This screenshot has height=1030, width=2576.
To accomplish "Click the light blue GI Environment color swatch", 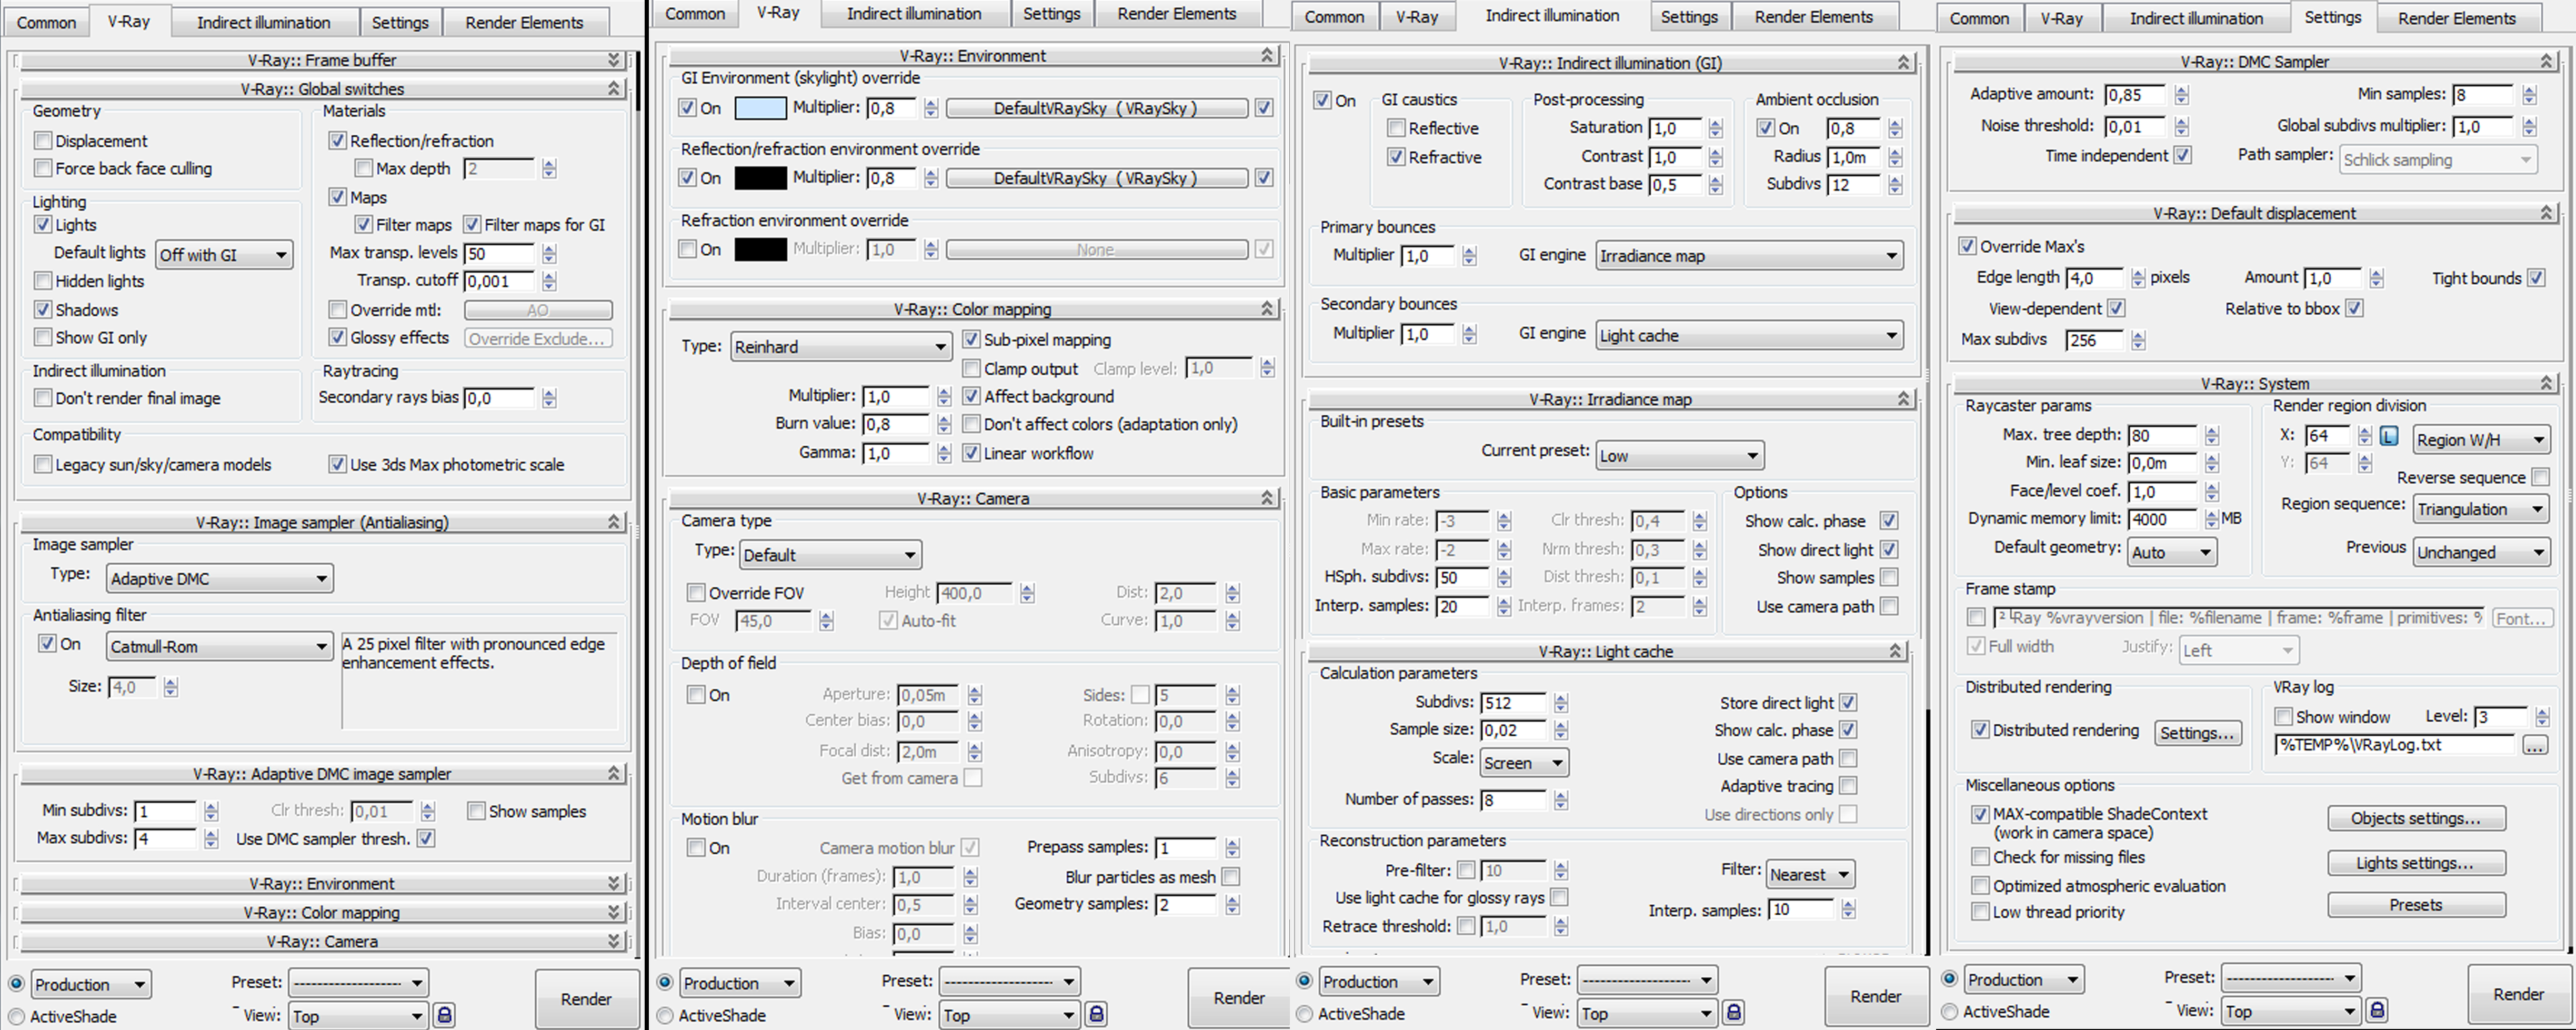I will (760, 108).
